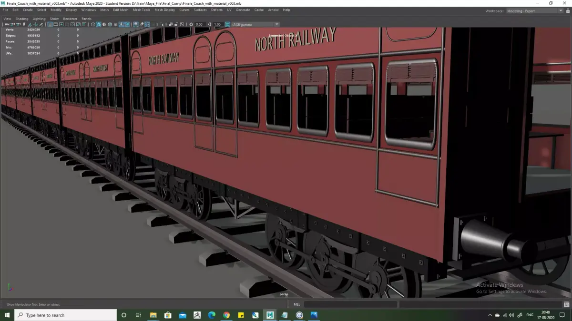Click the Exposure reset icon
The height and width of the screenshot is (321, 572).
pos(191,24)
